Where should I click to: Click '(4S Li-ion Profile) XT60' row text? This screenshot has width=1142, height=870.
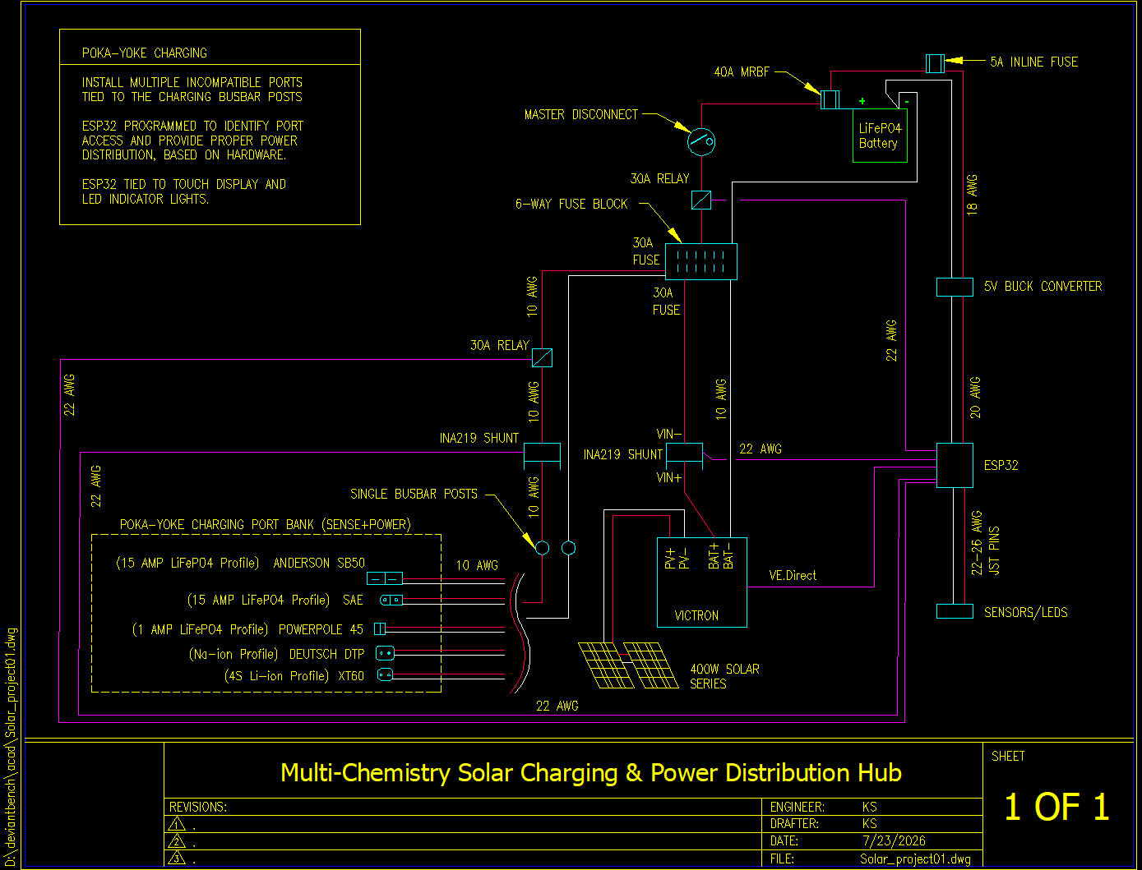294,675
